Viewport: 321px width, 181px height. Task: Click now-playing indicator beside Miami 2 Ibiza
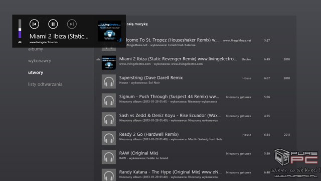tap(98, 59)
